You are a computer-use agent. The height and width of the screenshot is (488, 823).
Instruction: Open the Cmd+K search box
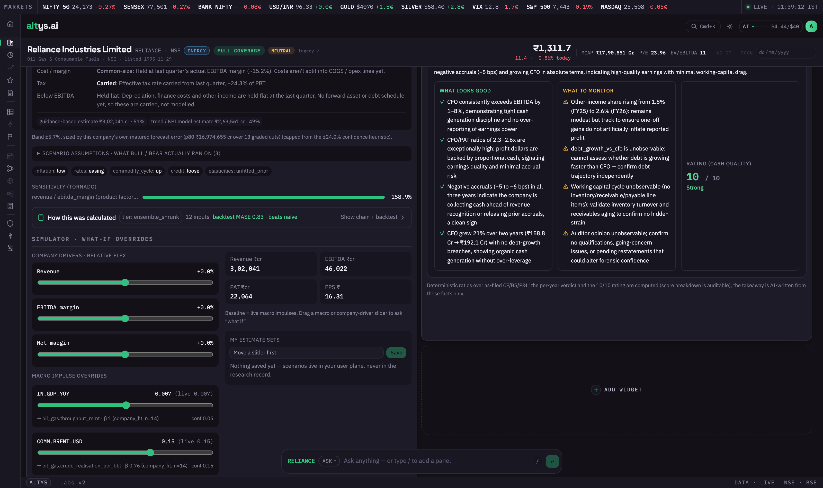[703, 26]
